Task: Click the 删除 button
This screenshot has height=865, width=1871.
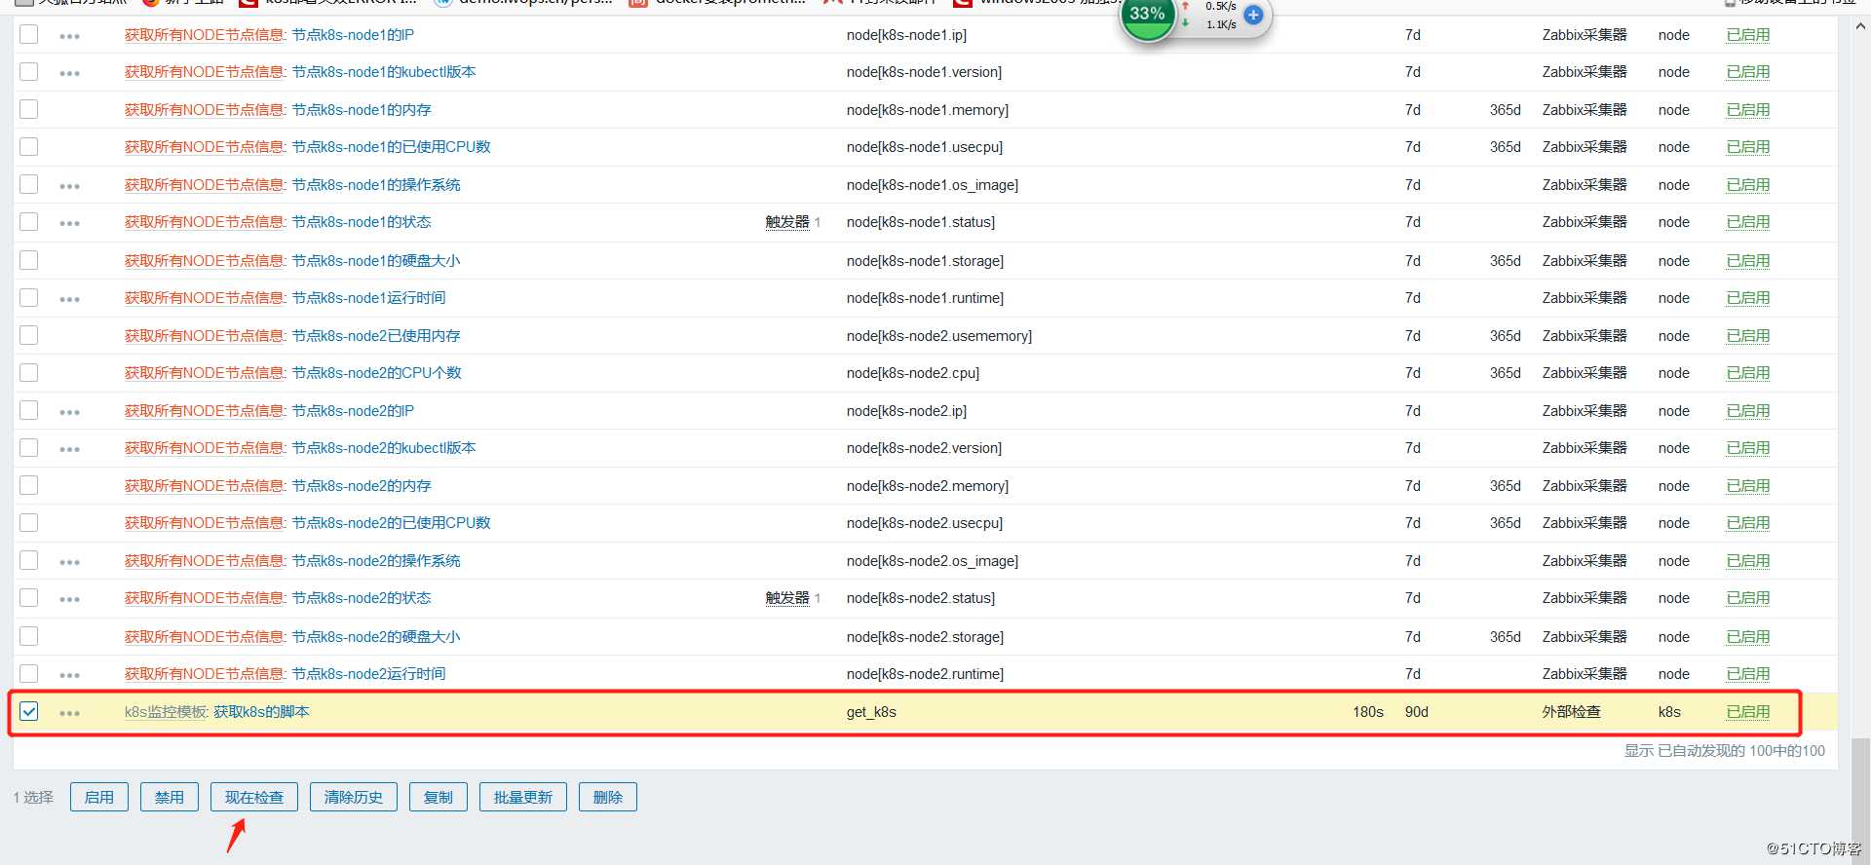Action: [x=608, y=797]
